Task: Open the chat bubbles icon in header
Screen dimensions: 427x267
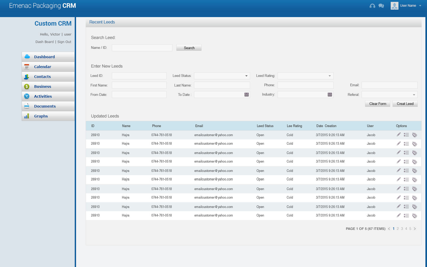Action: pyautogui.click(x=381, y=6)
